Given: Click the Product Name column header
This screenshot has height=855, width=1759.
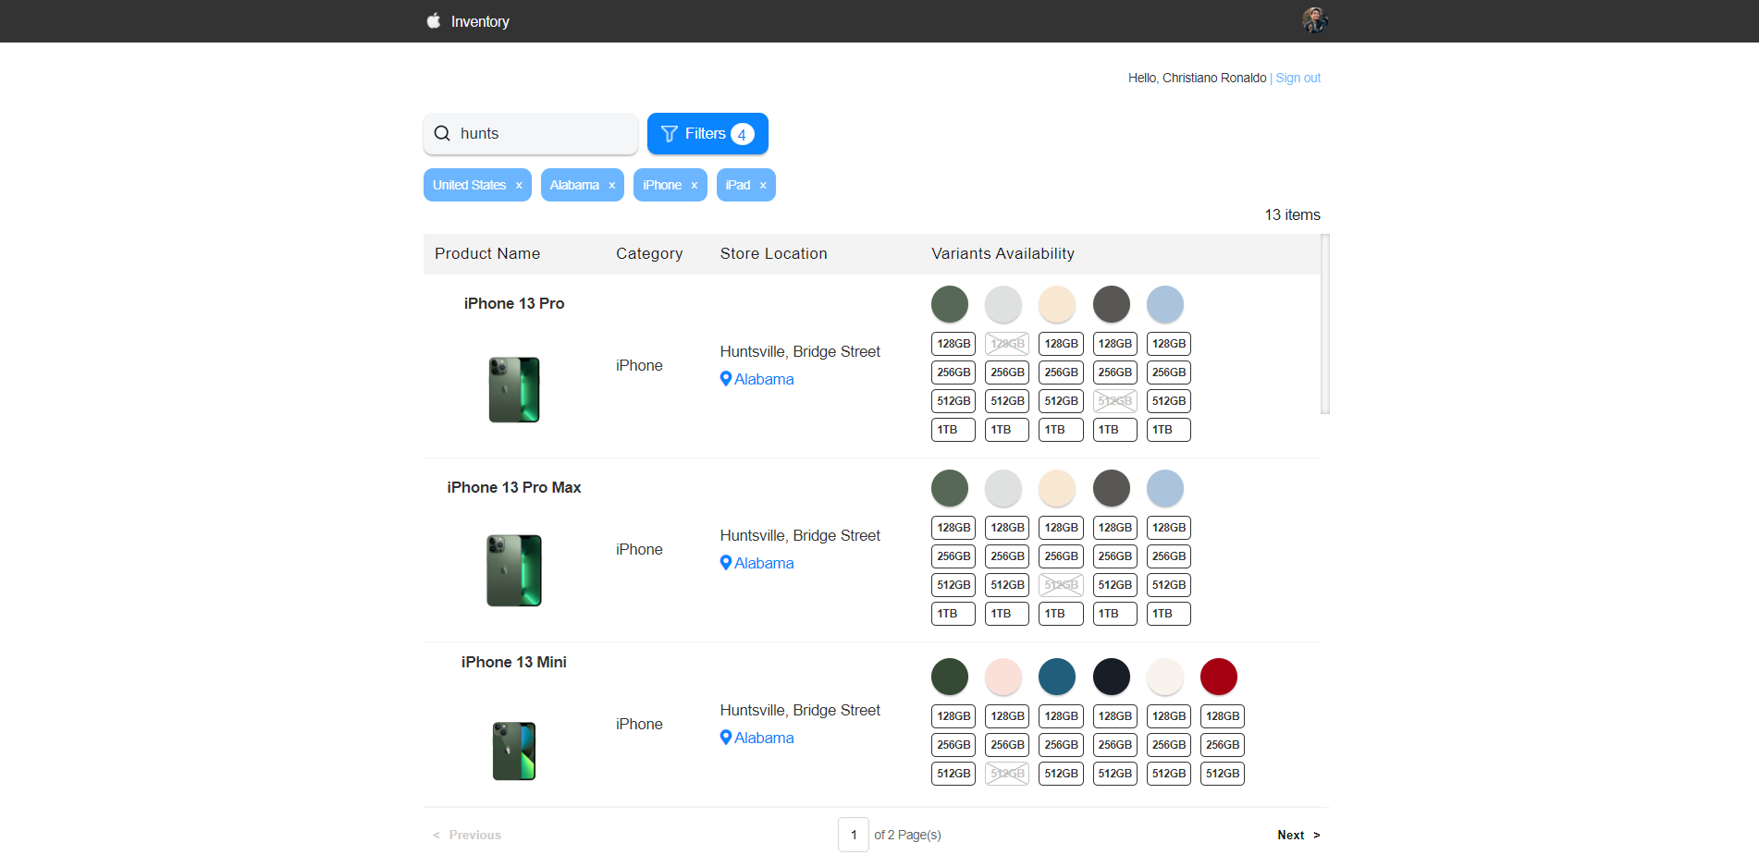Looking at the screenshot, I should pos(487,253).
